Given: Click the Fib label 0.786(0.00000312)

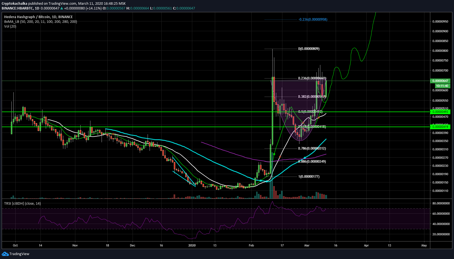Looking at the screenshot, I should tap(312, 148).
